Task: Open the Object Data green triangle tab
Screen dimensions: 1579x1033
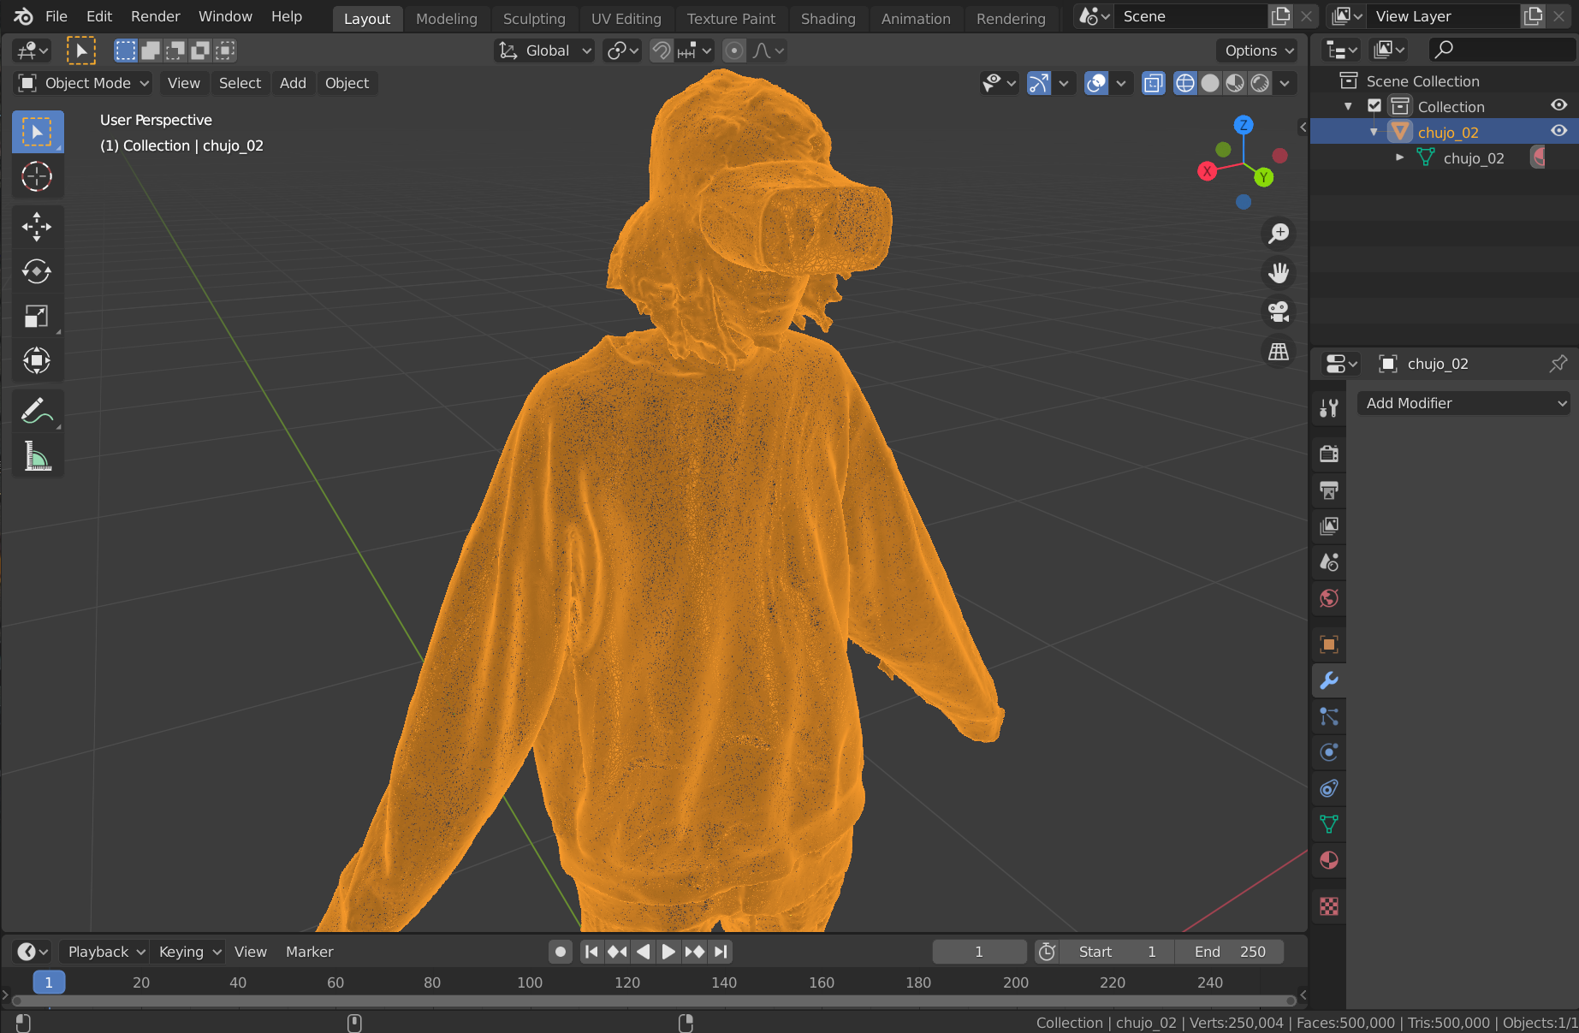Action: click(x=1329, y=824)
